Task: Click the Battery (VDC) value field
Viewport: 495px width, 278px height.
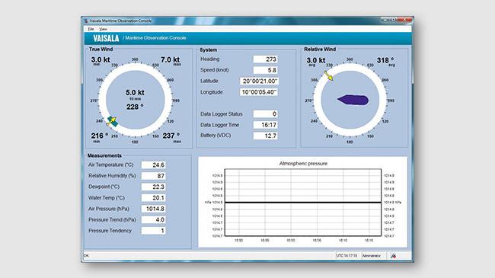Action: (x=265, y=136)
